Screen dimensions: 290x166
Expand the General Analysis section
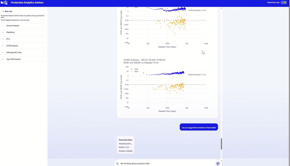tap(23, 25)
